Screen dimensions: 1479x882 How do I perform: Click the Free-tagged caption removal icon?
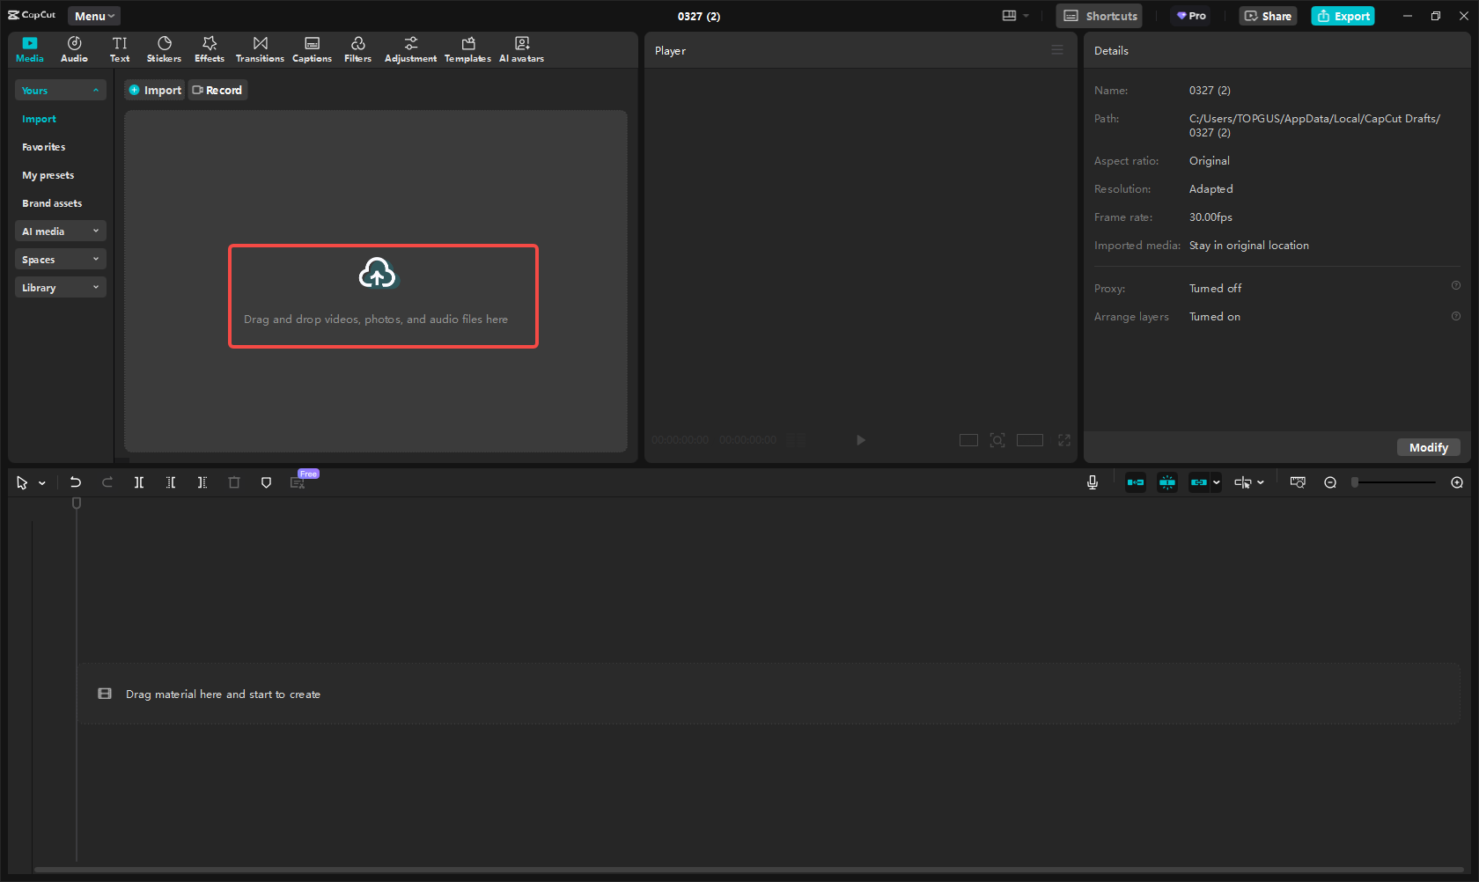[x=298, y=482]
